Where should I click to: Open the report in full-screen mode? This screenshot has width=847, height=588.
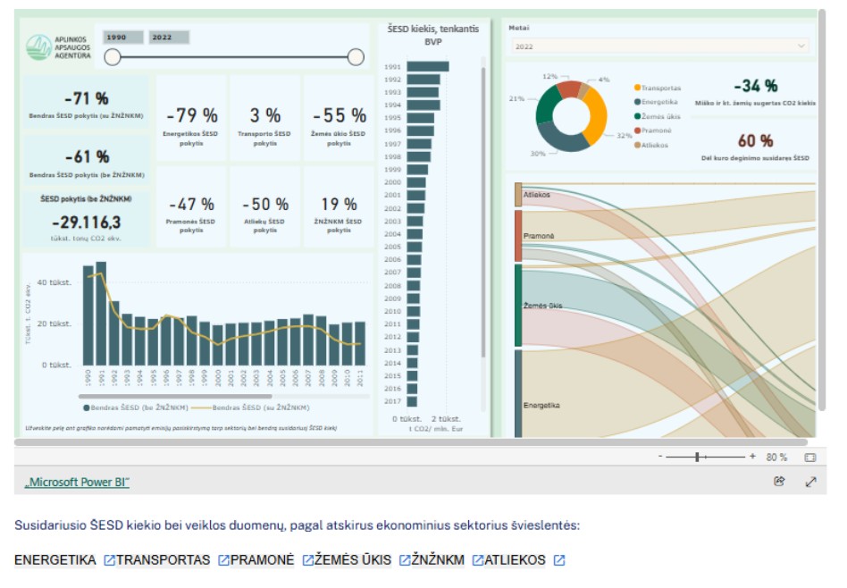[x=810, y=482]
